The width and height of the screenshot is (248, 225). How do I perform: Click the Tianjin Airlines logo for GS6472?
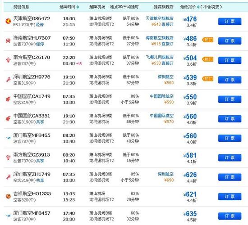(x=8, y=21)
